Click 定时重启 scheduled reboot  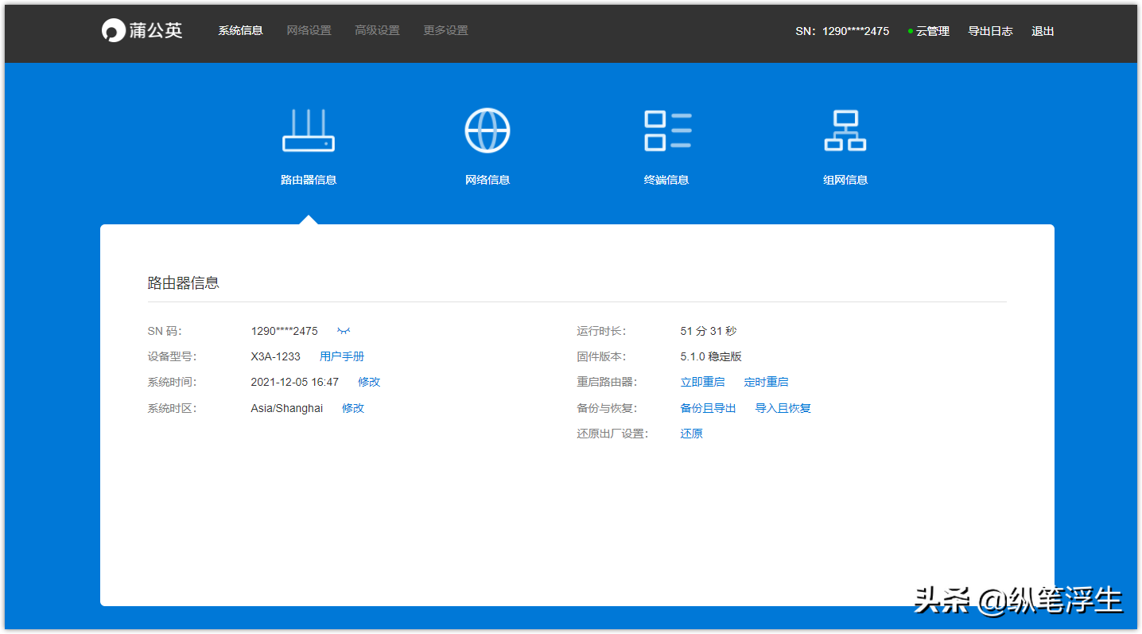(767, 382)
